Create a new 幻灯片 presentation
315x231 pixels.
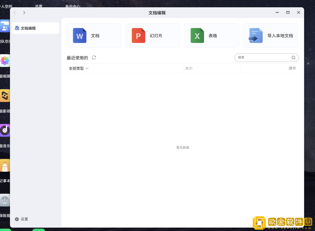tap(152, 35)
